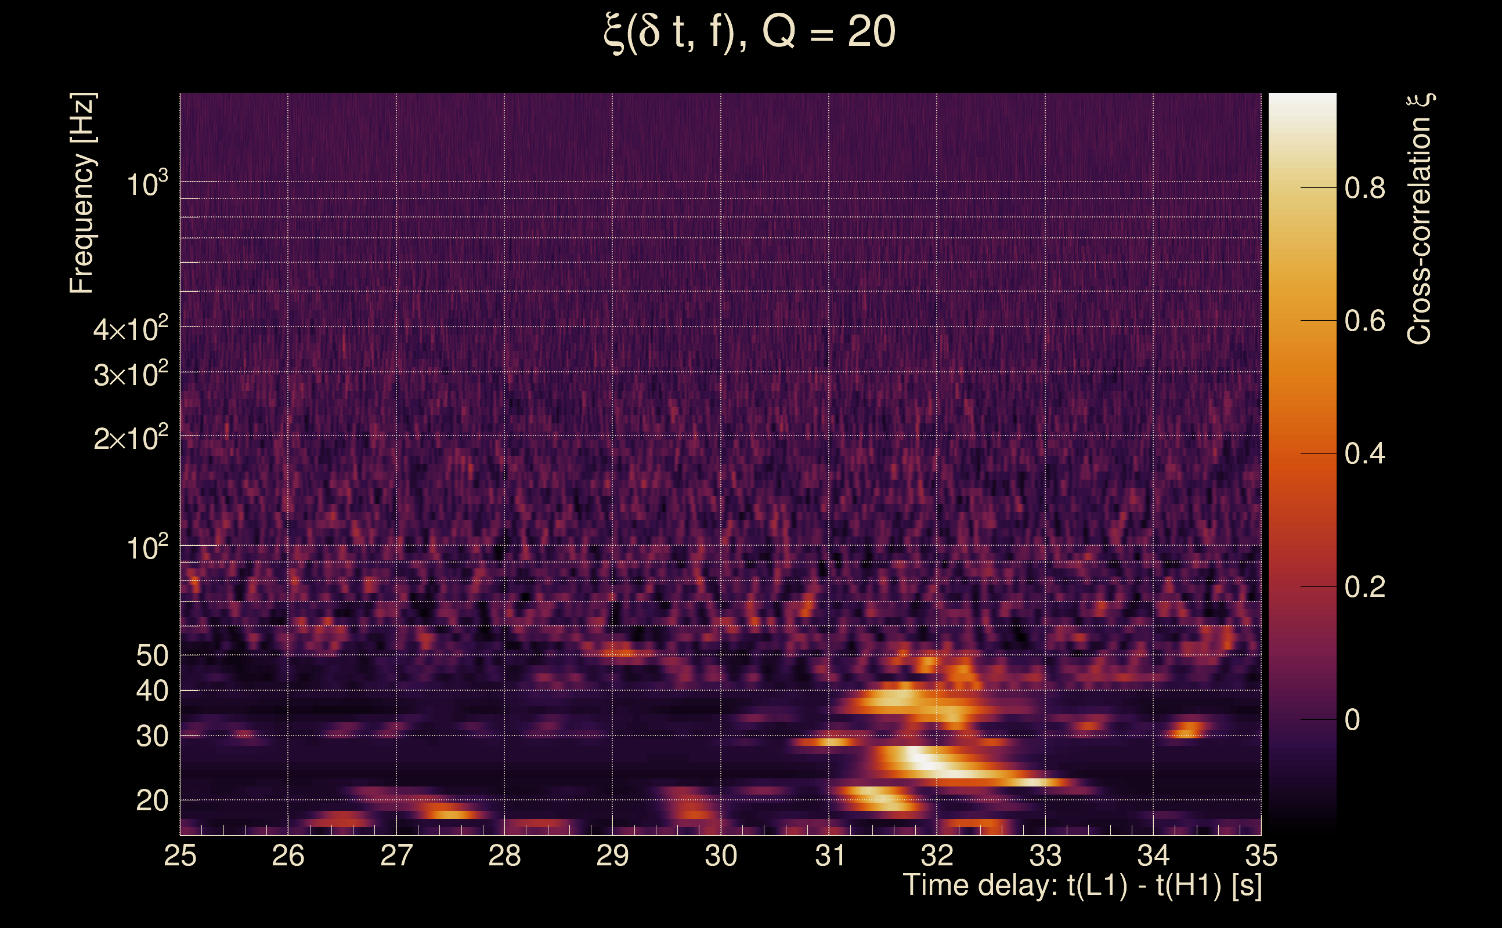Click the 0.8 tick label on colorbar
Image resolution: width=1502 pixels, height=928 pixels.
(x=1364, y=188)
